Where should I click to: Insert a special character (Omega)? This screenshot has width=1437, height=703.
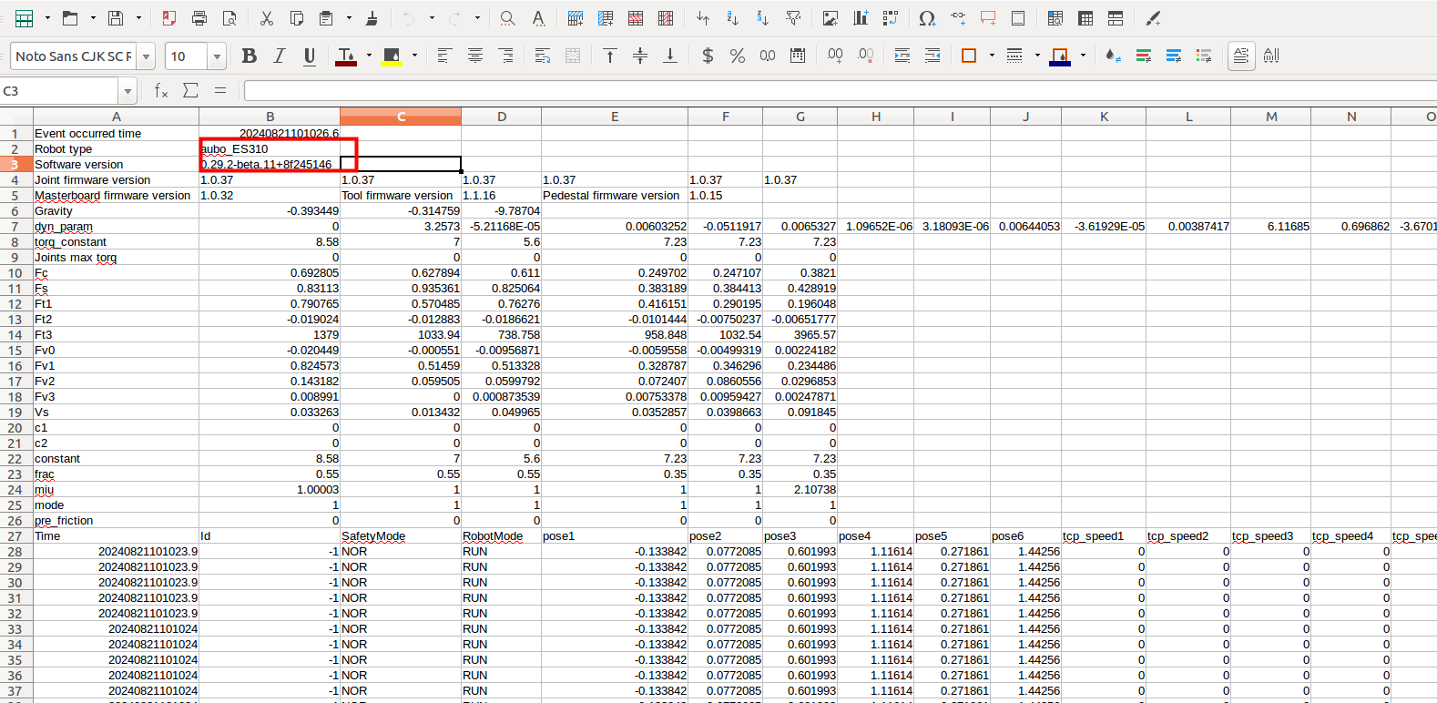[928, 18]
